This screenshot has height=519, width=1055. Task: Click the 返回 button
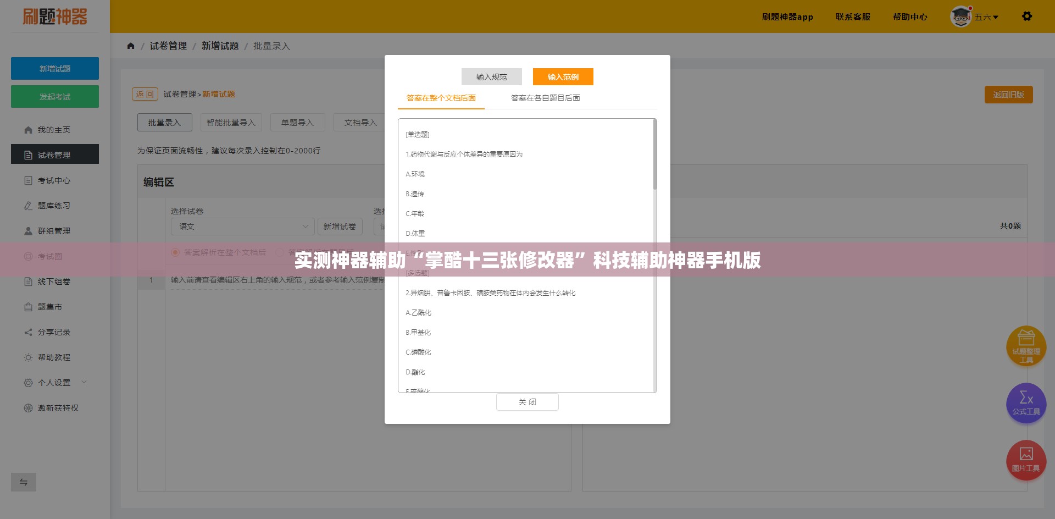tap(145, 94)
